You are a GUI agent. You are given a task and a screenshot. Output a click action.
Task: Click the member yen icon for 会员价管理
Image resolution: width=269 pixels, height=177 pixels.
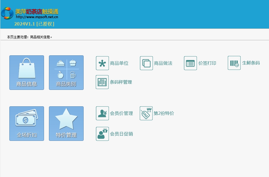pyautogui.click(x=102, y=113)
